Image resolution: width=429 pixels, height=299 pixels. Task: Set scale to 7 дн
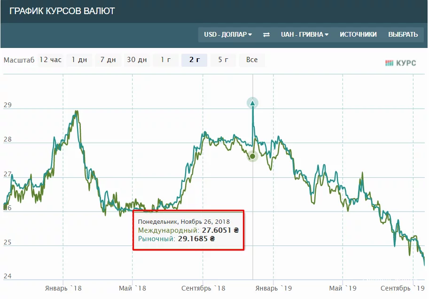point(108,60)
